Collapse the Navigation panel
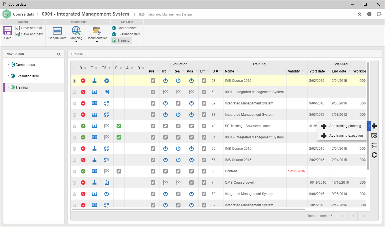 point(59,54)
